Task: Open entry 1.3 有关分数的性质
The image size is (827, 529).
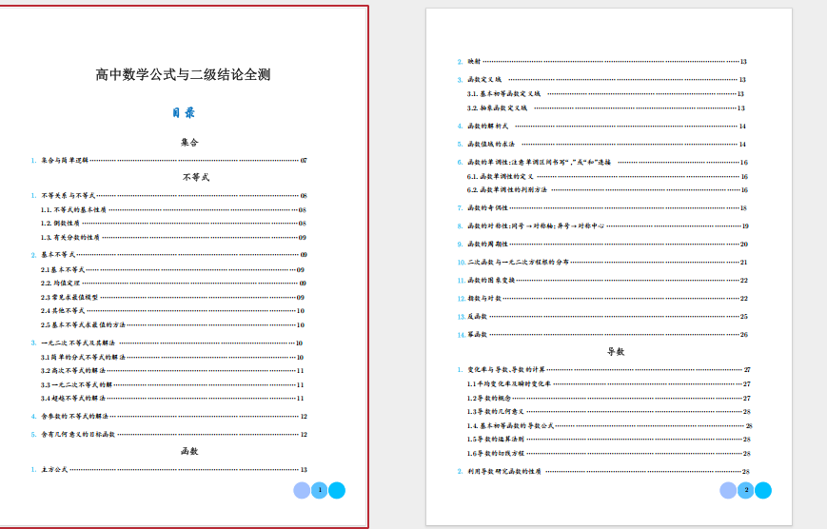Action: (x=173, y=237)
